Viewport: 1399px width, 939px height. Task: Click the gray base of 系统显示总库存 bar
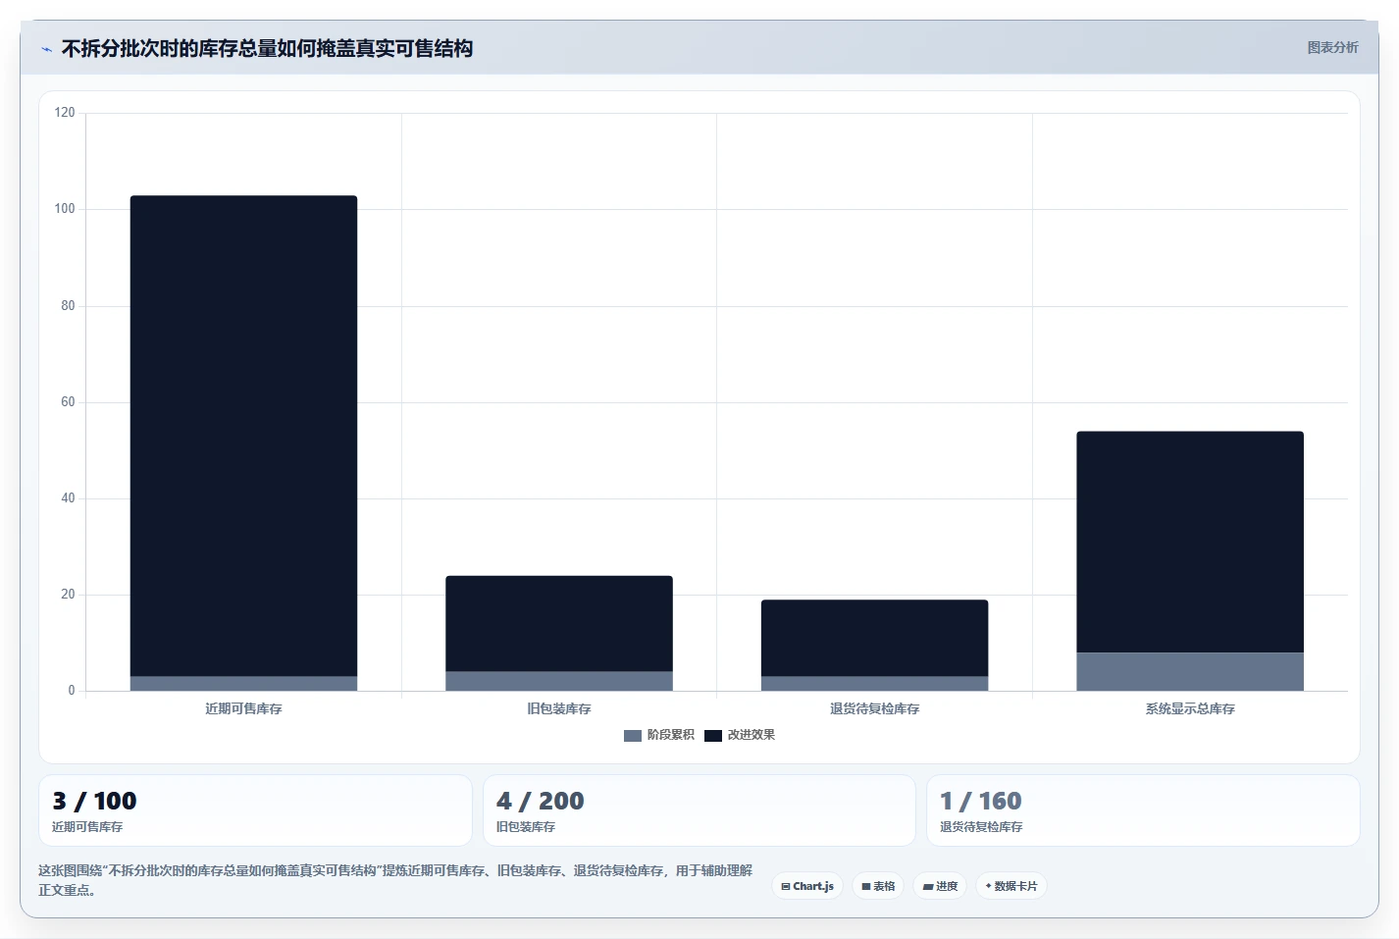[1190, 671]
